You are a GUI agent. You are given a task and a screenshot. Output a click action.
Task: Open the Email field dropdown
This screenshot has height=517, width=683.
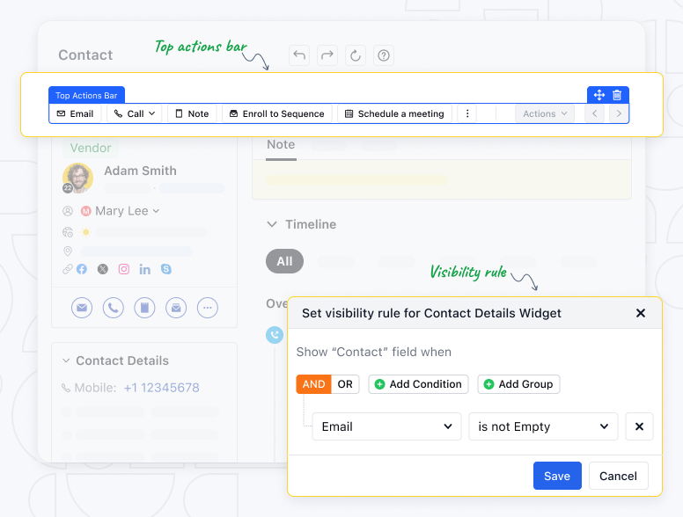pyautogui.click(x=386, y=426)
